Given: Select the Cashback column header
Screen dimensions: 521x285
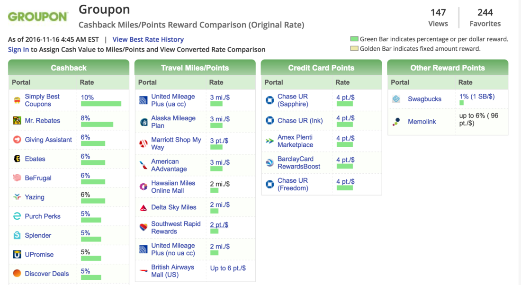Looking at the screenshot, I should tap(68, 68).
